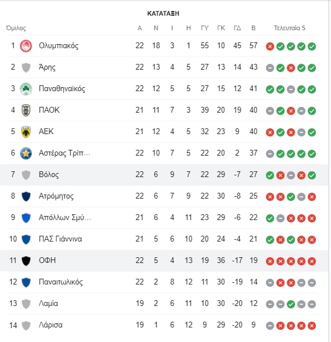The width and height of the screenshot is (331, 342).
Task: Click the Αστέρας Τρίπολης star crest
Action: pos(26,153)
